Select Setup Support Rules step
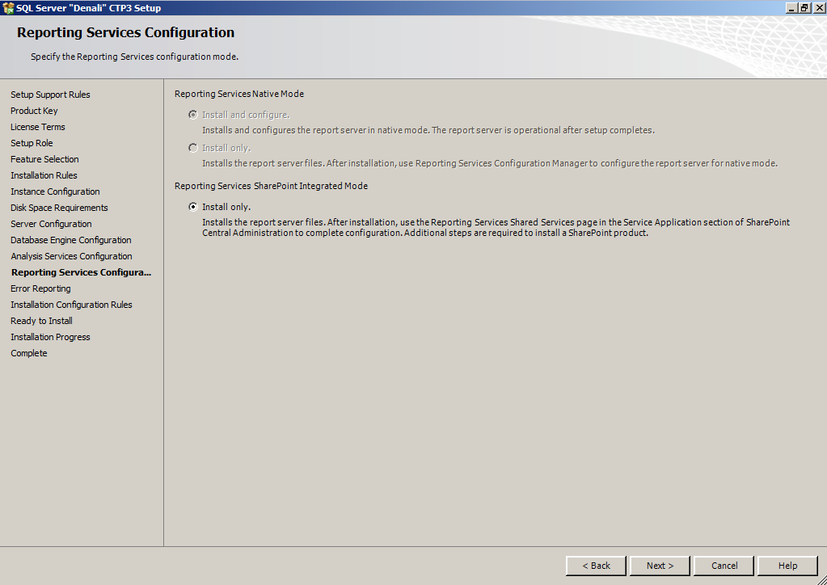Screen dimensions: 827x585 [x=50, y=95]
